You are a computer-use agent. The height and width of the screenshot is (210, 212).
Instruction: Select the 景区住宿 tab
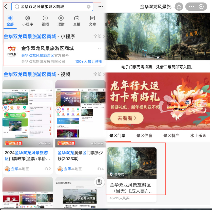tap(144, 136)
